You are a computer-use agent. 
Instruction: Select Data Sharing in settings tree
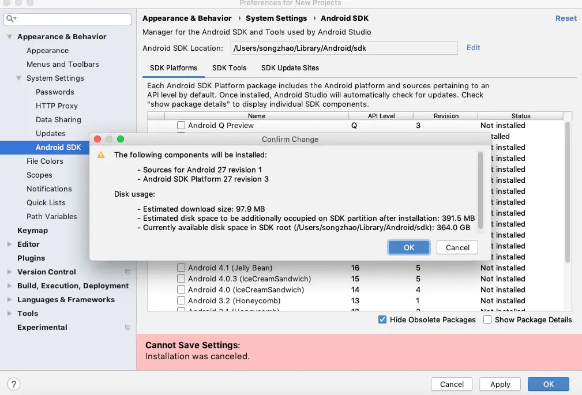[x=58, y=119]
